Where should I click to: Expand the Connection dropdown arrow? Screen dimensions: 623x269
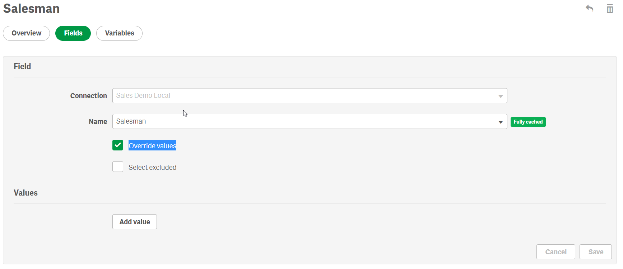click(x=501, y=96)
